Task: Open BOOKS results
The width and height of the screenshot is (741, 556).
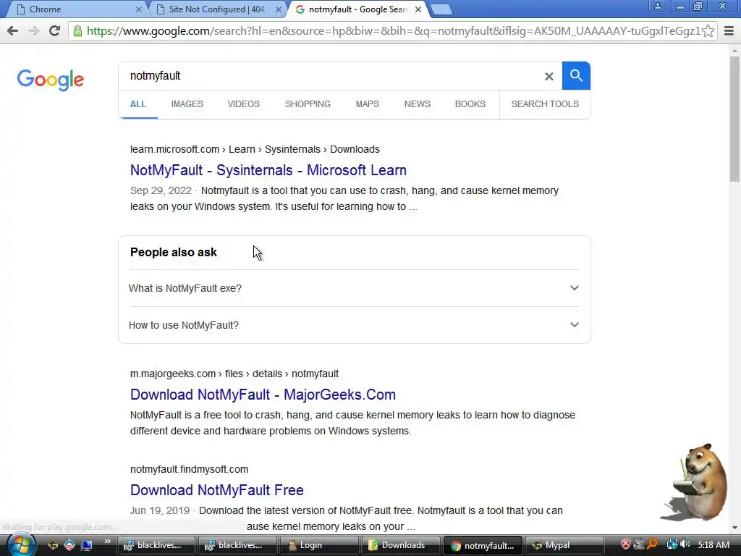Action: pos(470,104)
